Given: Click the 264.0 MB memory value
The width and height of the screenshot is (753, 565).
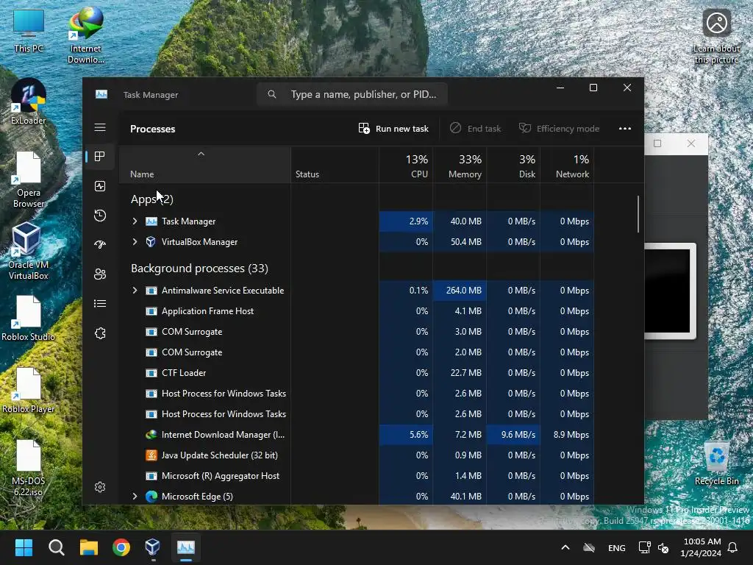Looking at the screenshot, I should 463,290.
